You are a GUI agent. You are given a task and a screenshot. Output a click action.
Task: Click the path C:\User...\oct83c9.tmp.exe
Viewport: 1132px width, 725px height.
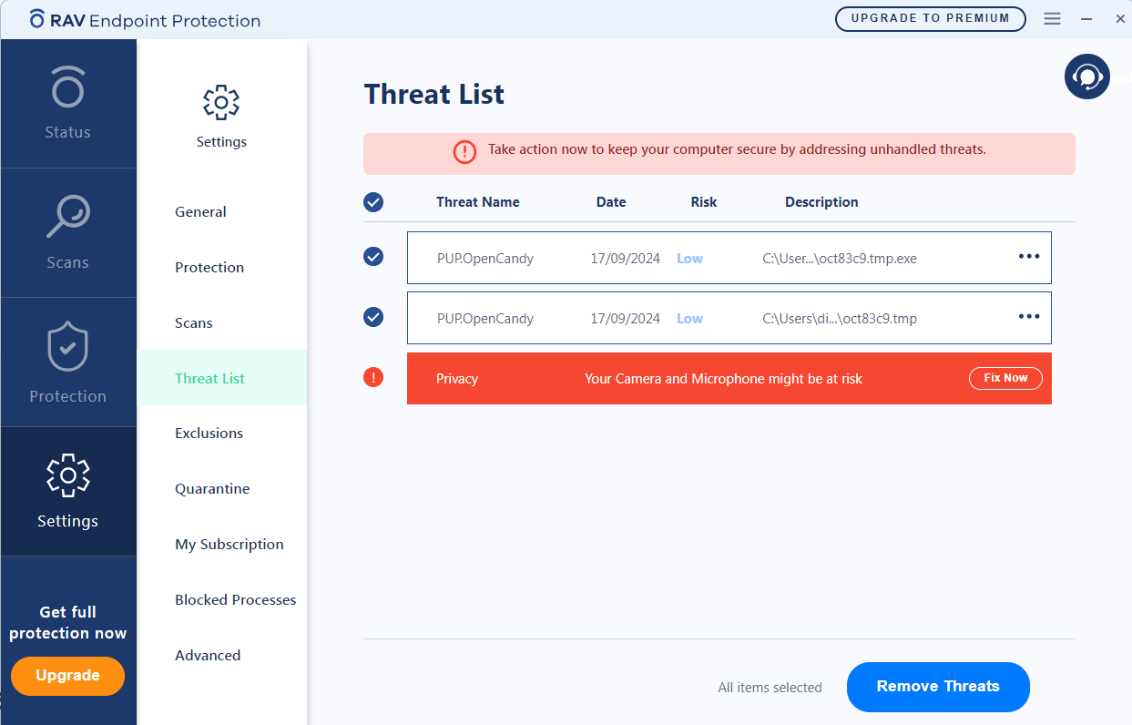[x=840, y=259]
